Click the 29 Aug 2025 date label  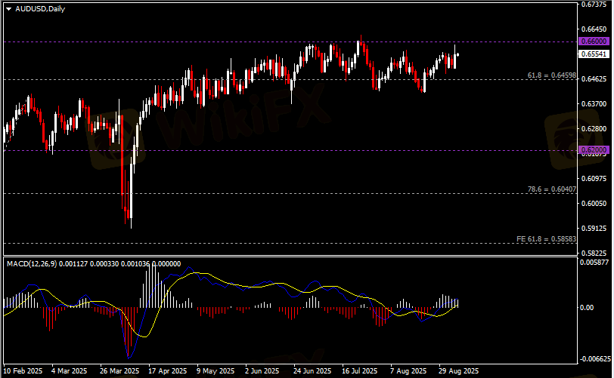click(458, 370)
